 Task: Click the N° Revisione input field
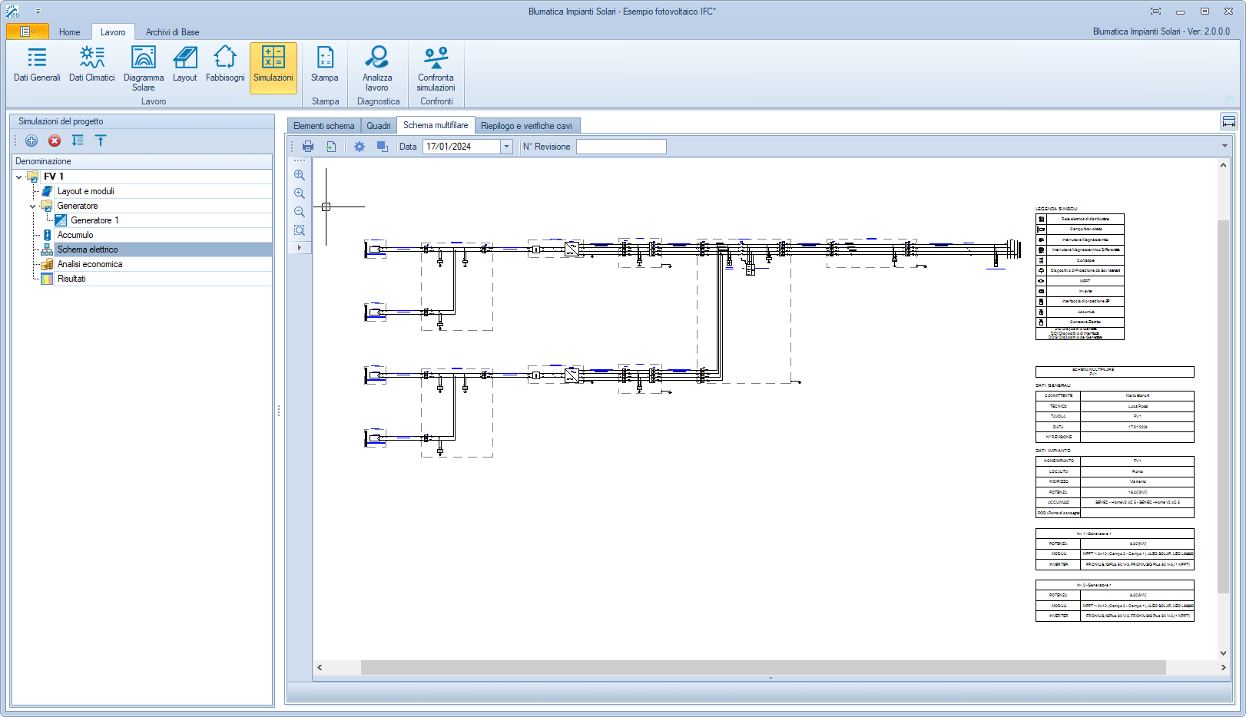tap(621, 147)
